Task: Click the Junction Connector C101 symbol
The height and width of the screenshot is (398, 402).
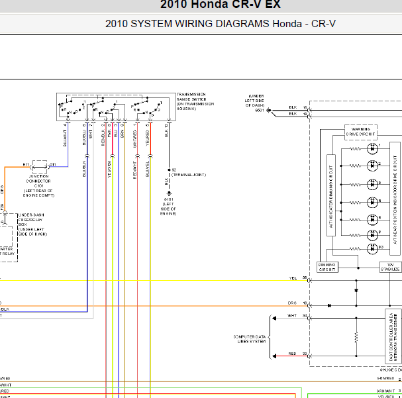Action: [40, 167]
